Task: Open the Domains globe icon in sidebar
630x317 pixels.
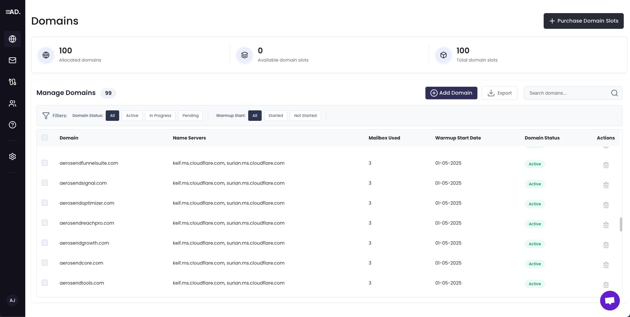Action: (x=12, y=39)
